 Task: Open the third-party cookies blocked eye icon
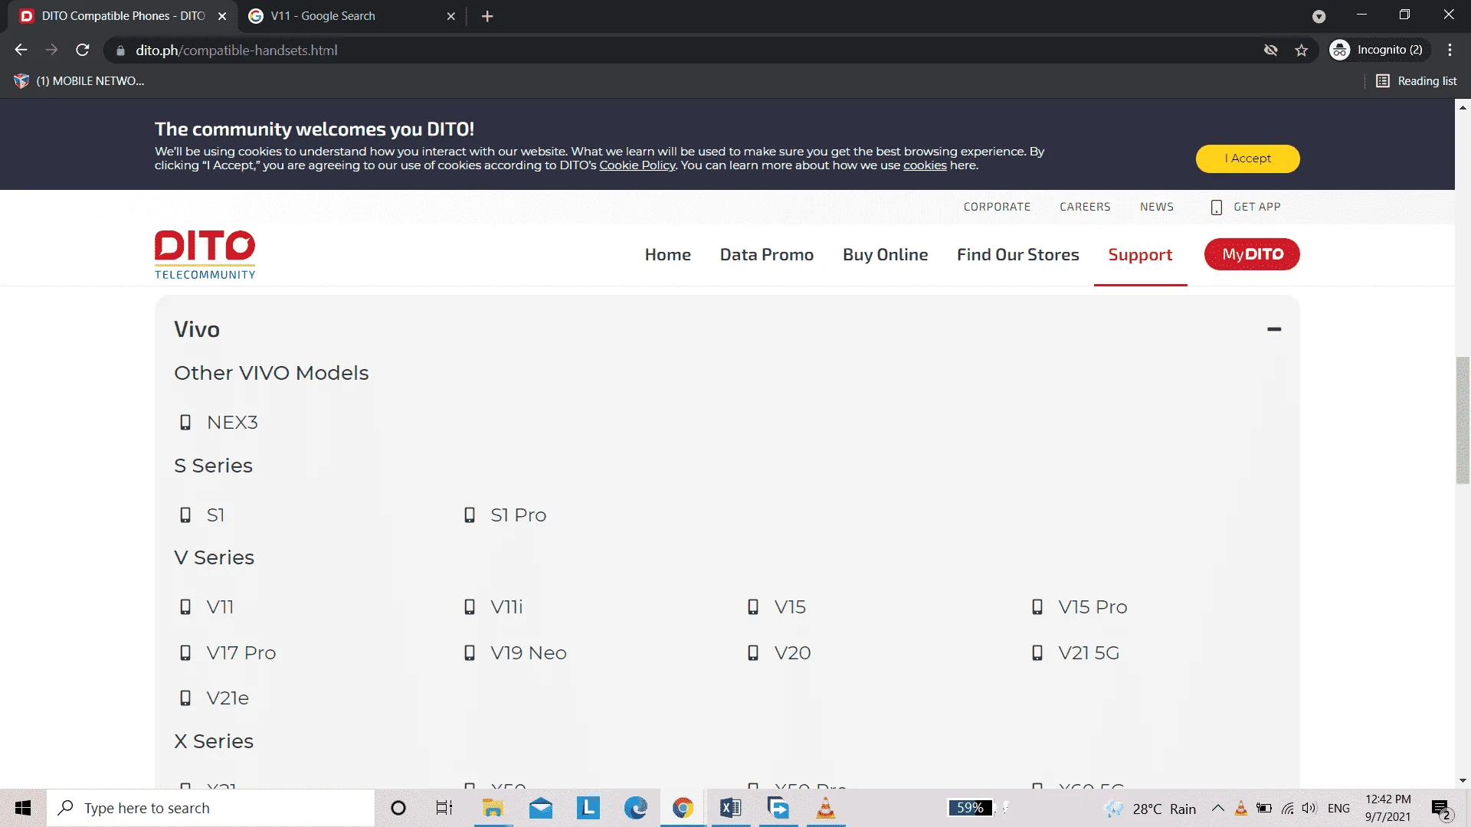(1271, 50)
